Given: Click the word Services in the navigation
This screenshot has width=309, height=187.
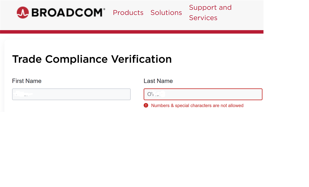Looking at the screenshot, I should pyautogui.click(x=203, y=18).
